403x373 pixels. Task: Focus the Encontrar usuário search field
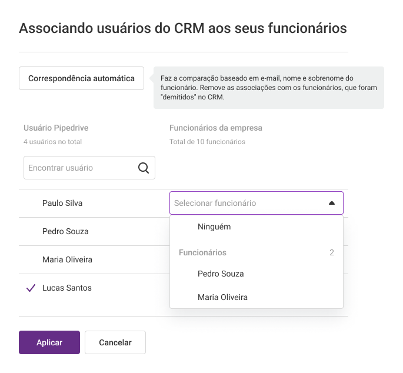[89, 168]
